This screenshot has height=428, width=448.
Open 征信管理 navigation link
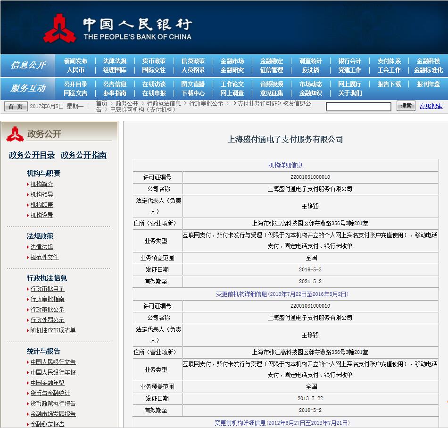tap(272, 70)
